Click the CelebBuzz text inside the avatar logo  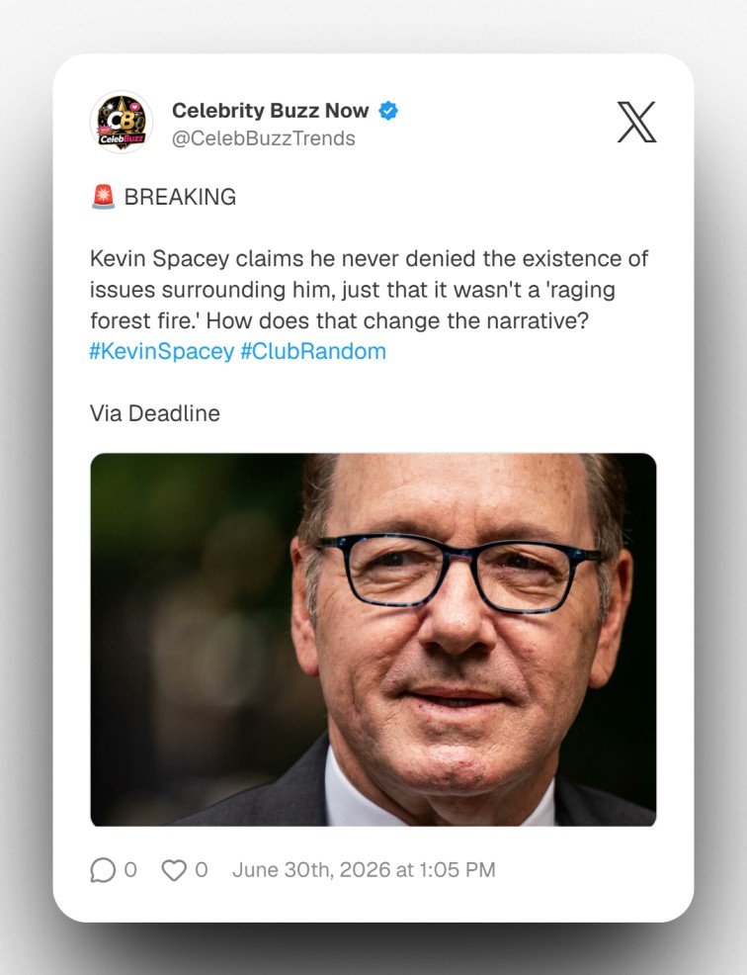click(122, 138)
